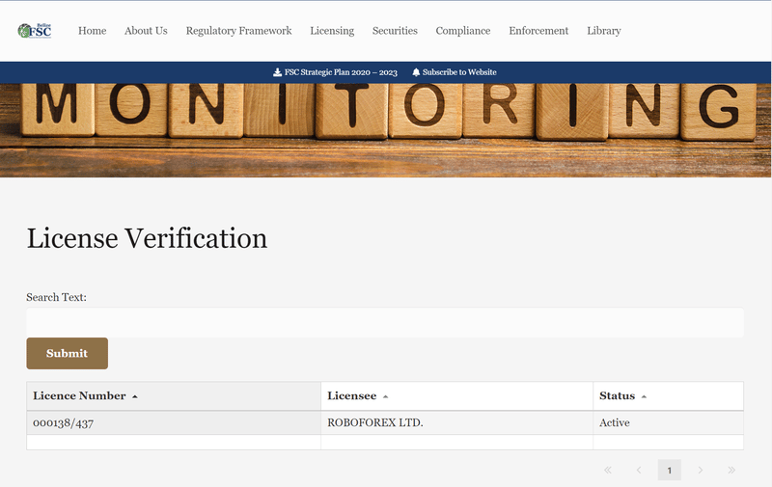Open the Licensing menu
The width and height of the screenshot is (772, 487).
click(332, 31)
